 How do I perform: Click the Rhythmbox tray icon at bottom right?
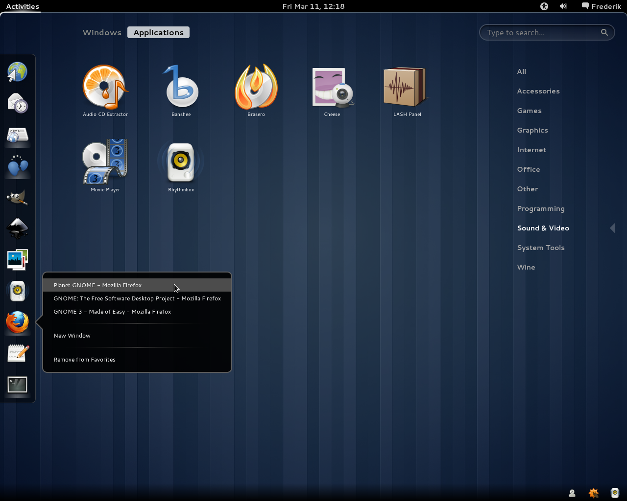coord(615,493)
